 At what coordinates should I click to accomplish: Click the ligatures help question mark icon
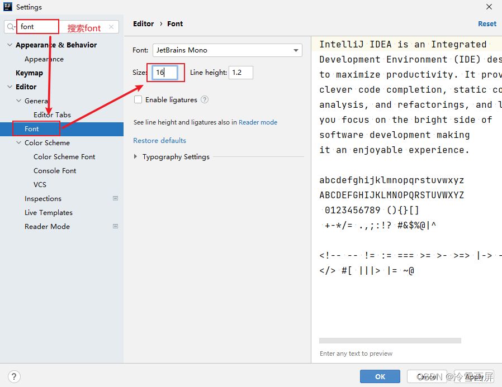tap(205, 99)
